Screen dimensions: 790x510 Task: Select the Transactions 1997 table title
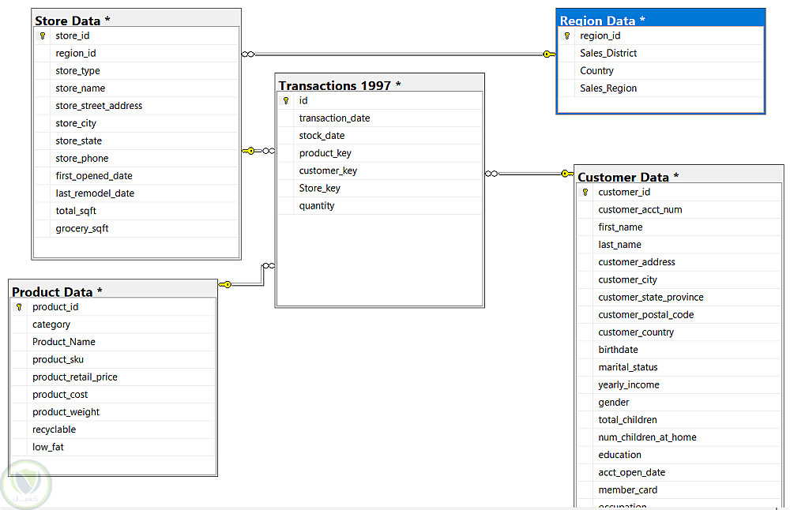pos(340,85)
